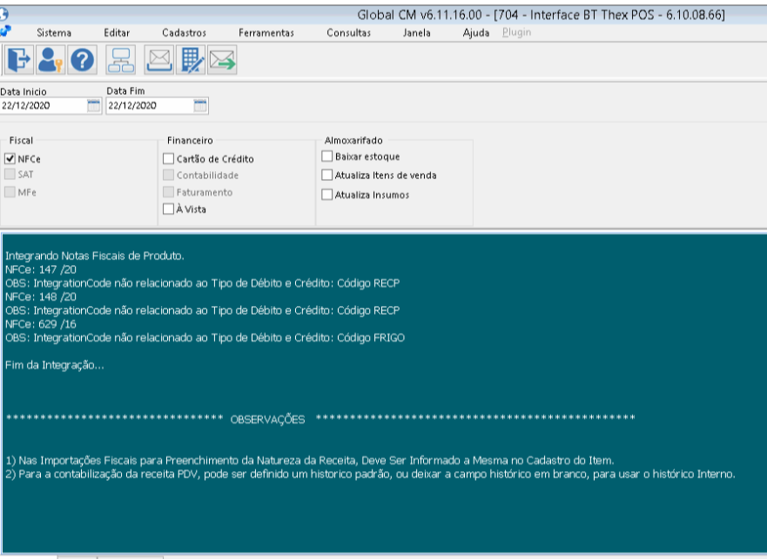
Task: Toggle the disabled SAT checkbox
Action: [x=10, y=174]
